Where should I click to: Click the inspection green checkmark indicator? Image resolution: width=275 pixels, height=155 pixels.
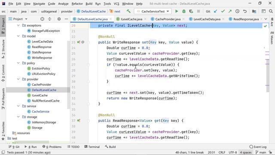click(x=266, y=26)
